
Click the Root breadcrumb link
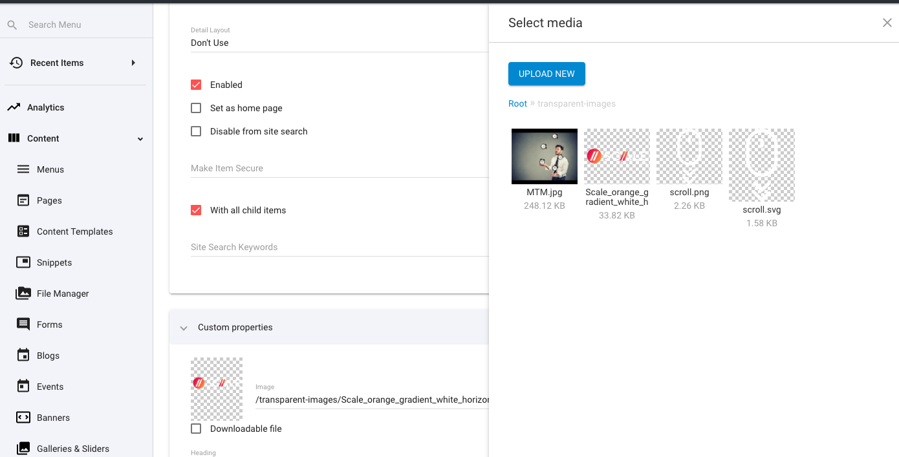(x=517, y=103)
